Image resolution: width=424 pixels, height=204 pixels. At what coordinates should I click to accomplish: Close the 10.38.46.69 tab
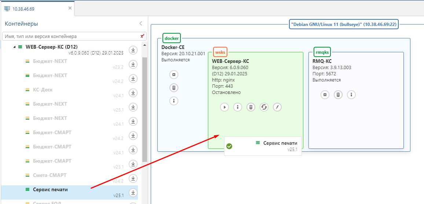coord(70,8)
